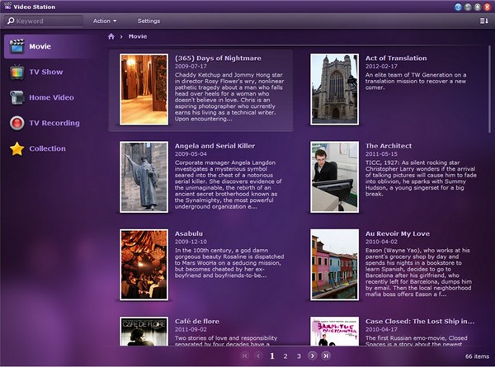Viewport: 495px width, 367px height.
Task: Click the Asabulu movie title
Action: pyautogui.click(x=189, y=234)
